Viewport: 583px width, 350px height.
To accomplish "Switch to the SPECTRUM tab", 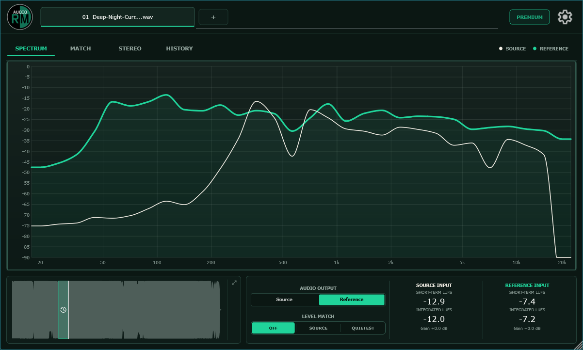I will [x=31, y=48].
